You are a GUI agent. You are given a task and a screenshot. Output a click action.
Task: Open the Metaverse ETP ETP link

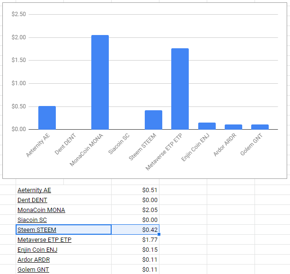(44, 240)
